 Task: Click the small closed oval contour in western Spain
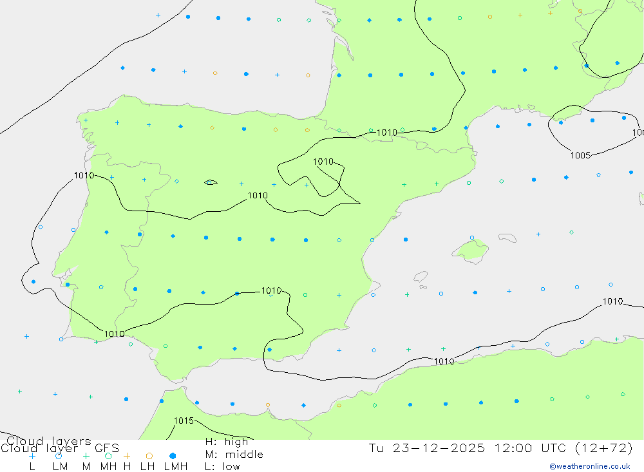tap(211, 182)
